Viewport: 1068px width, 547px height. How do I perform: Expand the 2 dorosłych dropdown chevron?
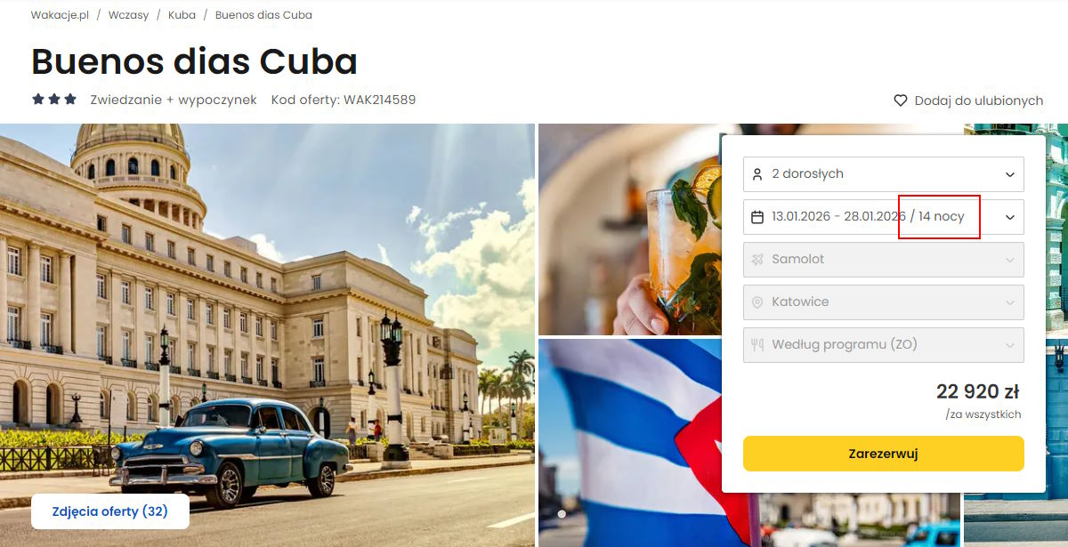pyautogui.click(x=1010, y=174)
